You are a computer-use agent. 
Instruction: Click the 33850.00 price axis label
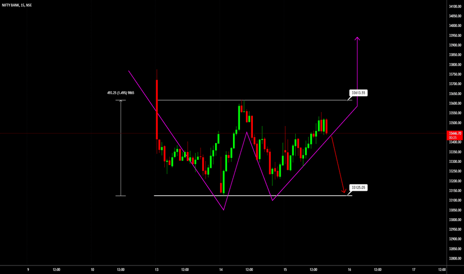pyautogui.click(x=455, y=55)
